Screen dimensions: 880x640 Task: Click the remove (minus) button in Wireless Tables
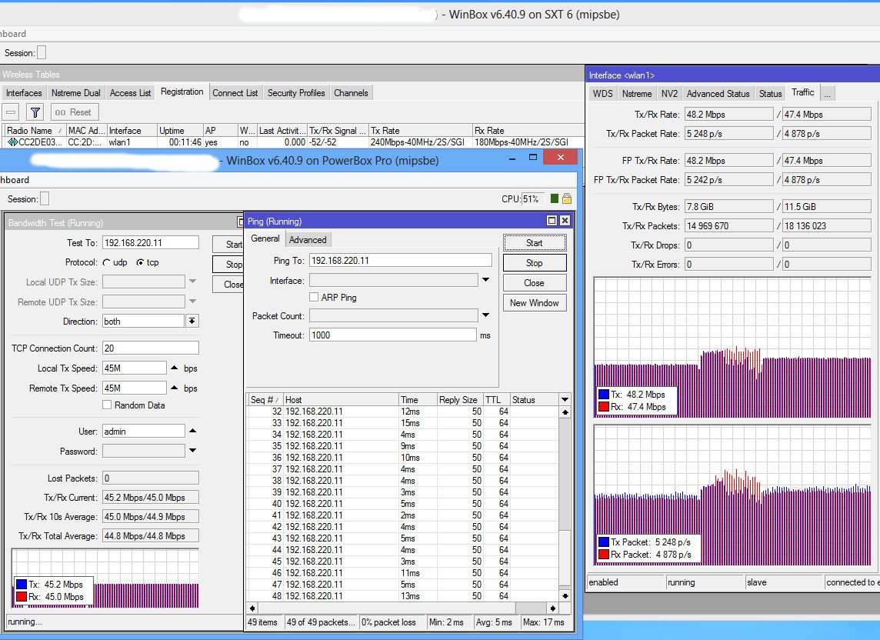(12, 112)
